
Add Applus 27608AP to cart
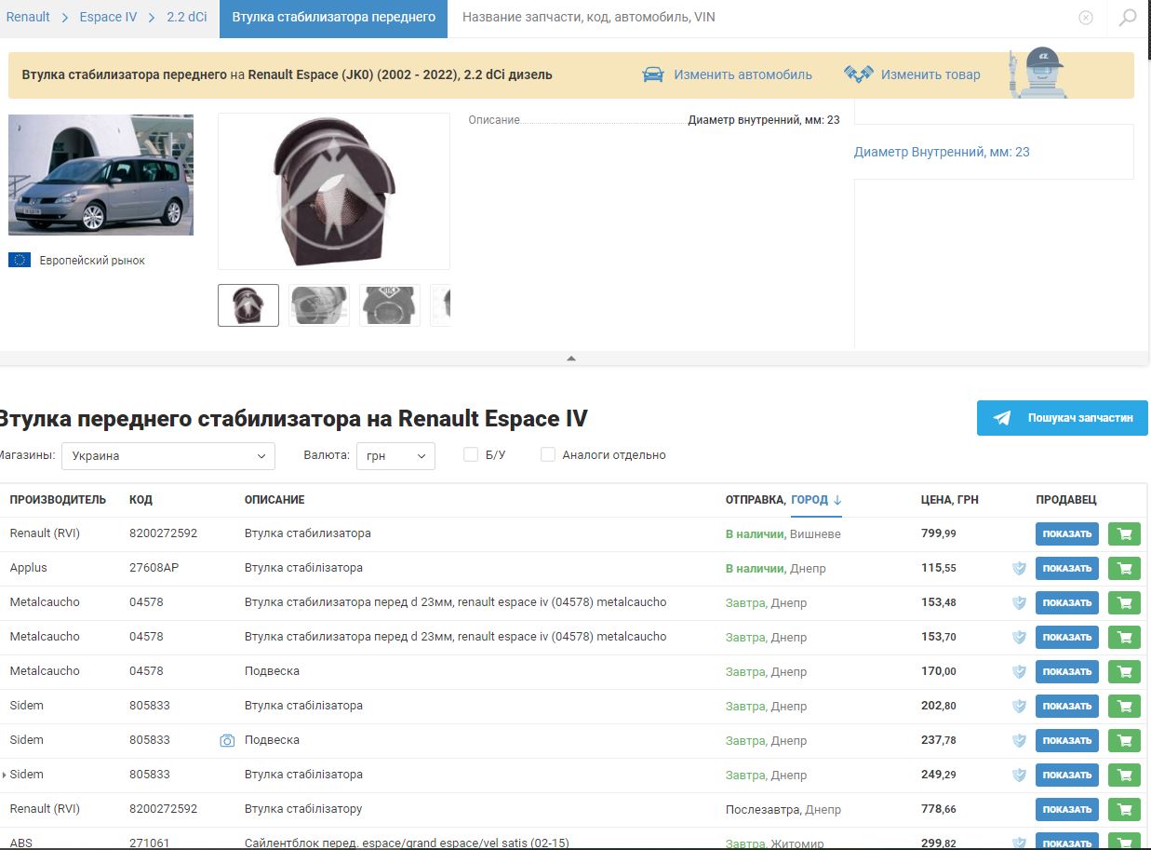click(1124, 569)
